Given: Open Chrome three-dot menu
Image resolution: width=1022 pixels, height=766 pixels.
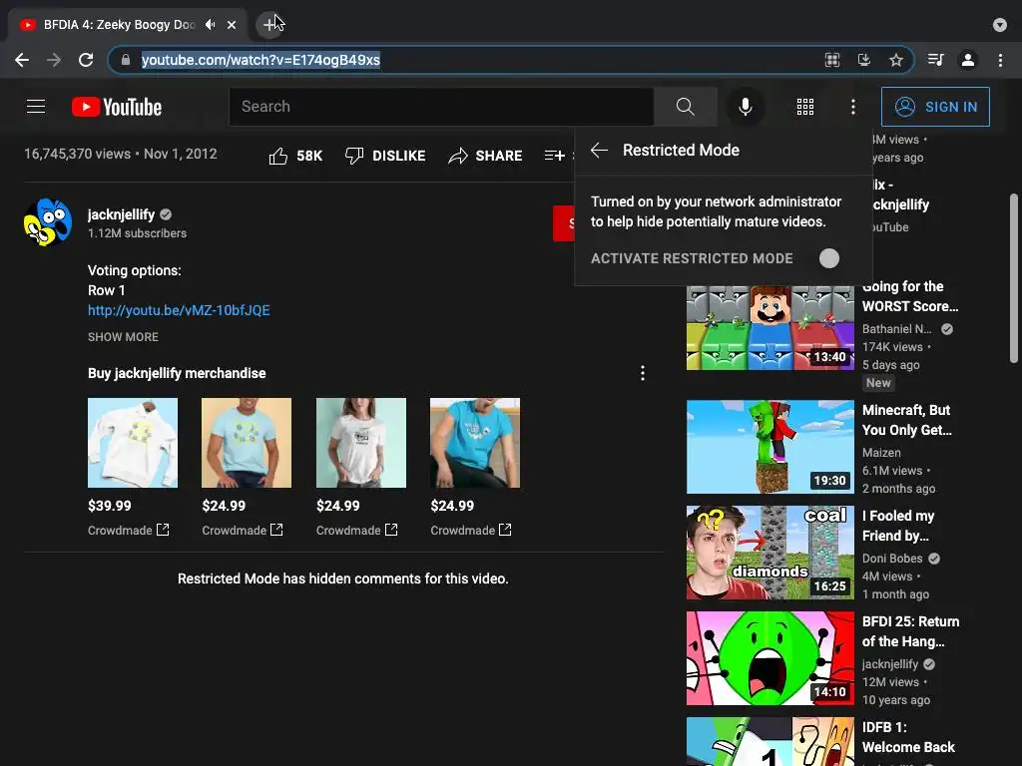Looking at the screenshot, I should point(1000,60).
